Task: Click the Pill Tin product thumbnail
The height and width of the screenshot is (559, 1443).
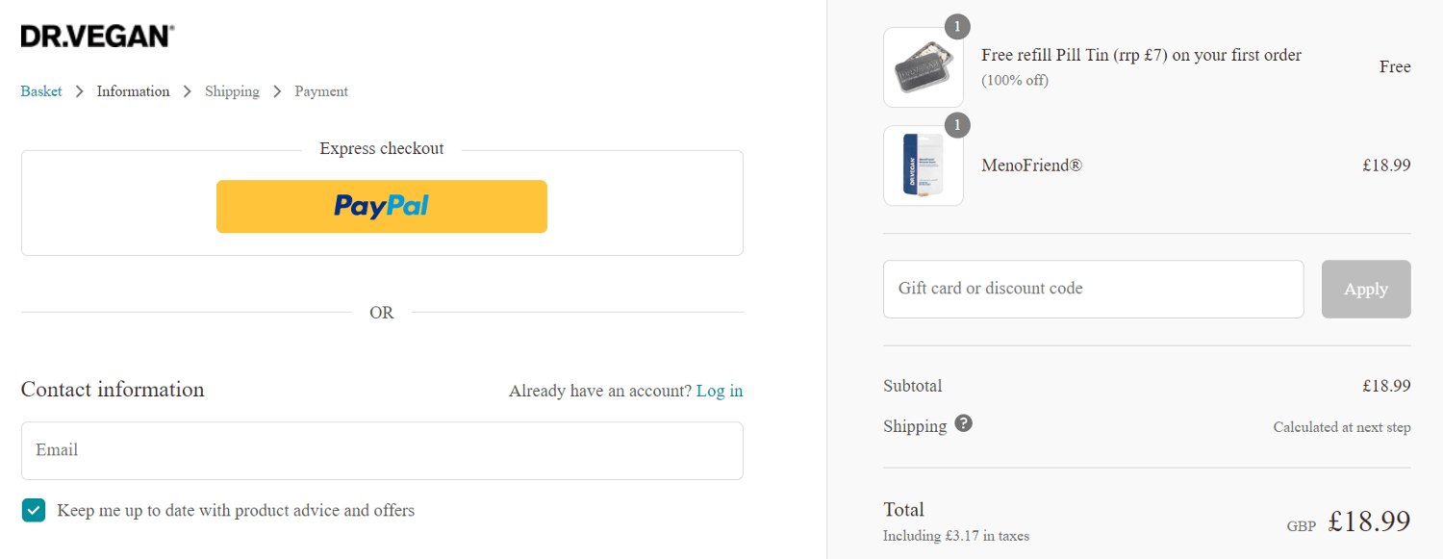Action: pos(923,67)
